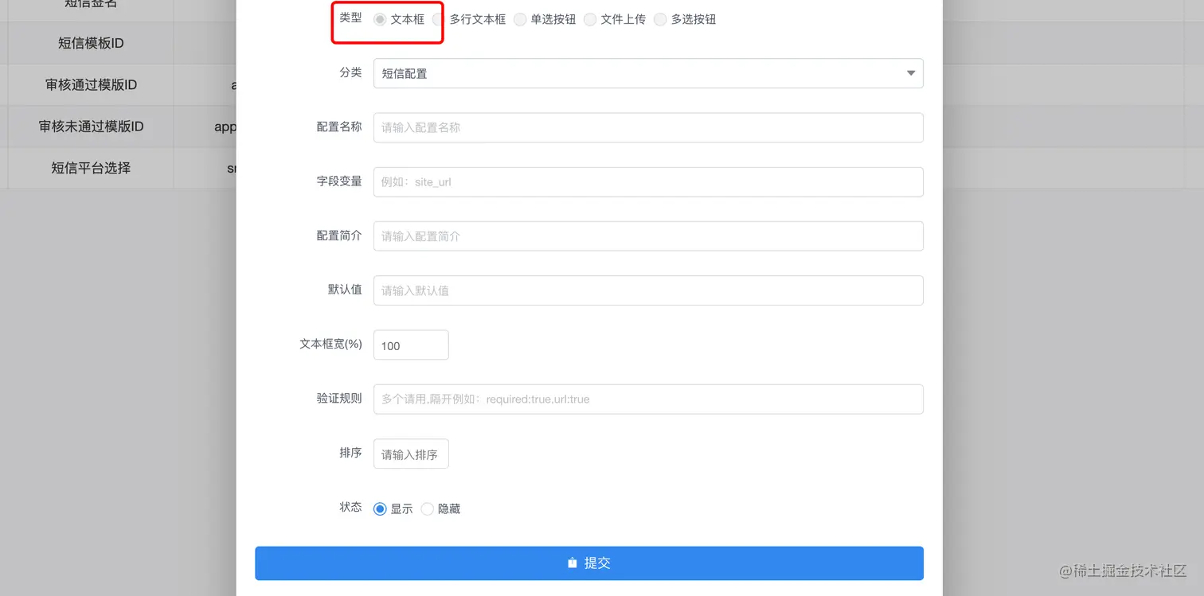Click the 短信模板ID table cell
The height and width of the screenshot is (596, 1204).
(x=91, y=43)
